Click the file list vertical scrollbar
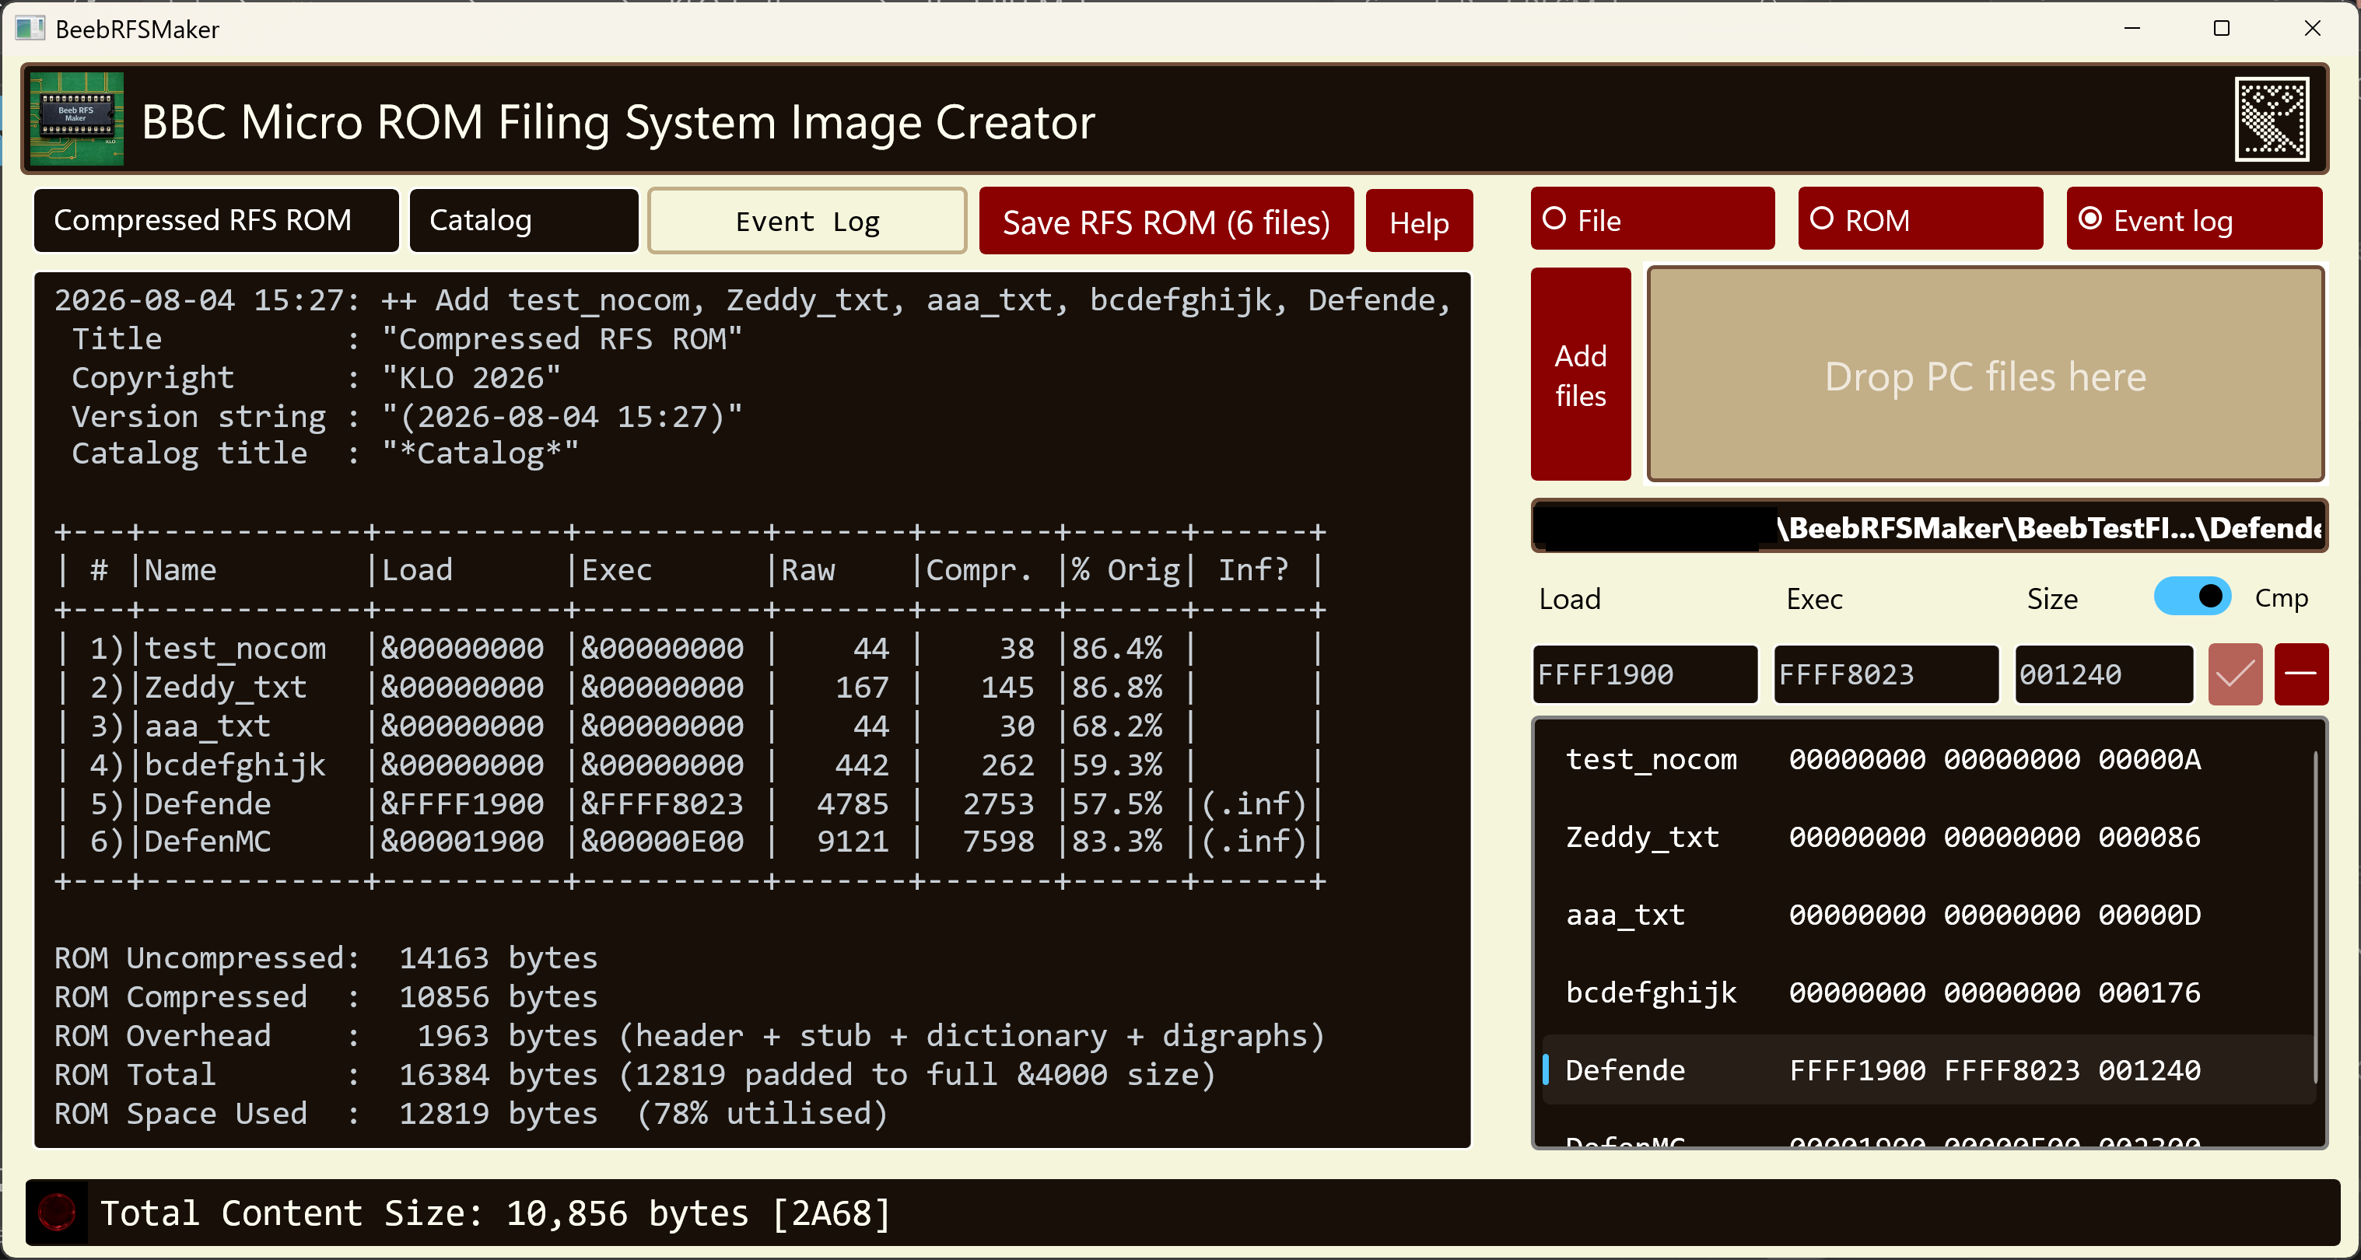 (x=2316, y=916)
